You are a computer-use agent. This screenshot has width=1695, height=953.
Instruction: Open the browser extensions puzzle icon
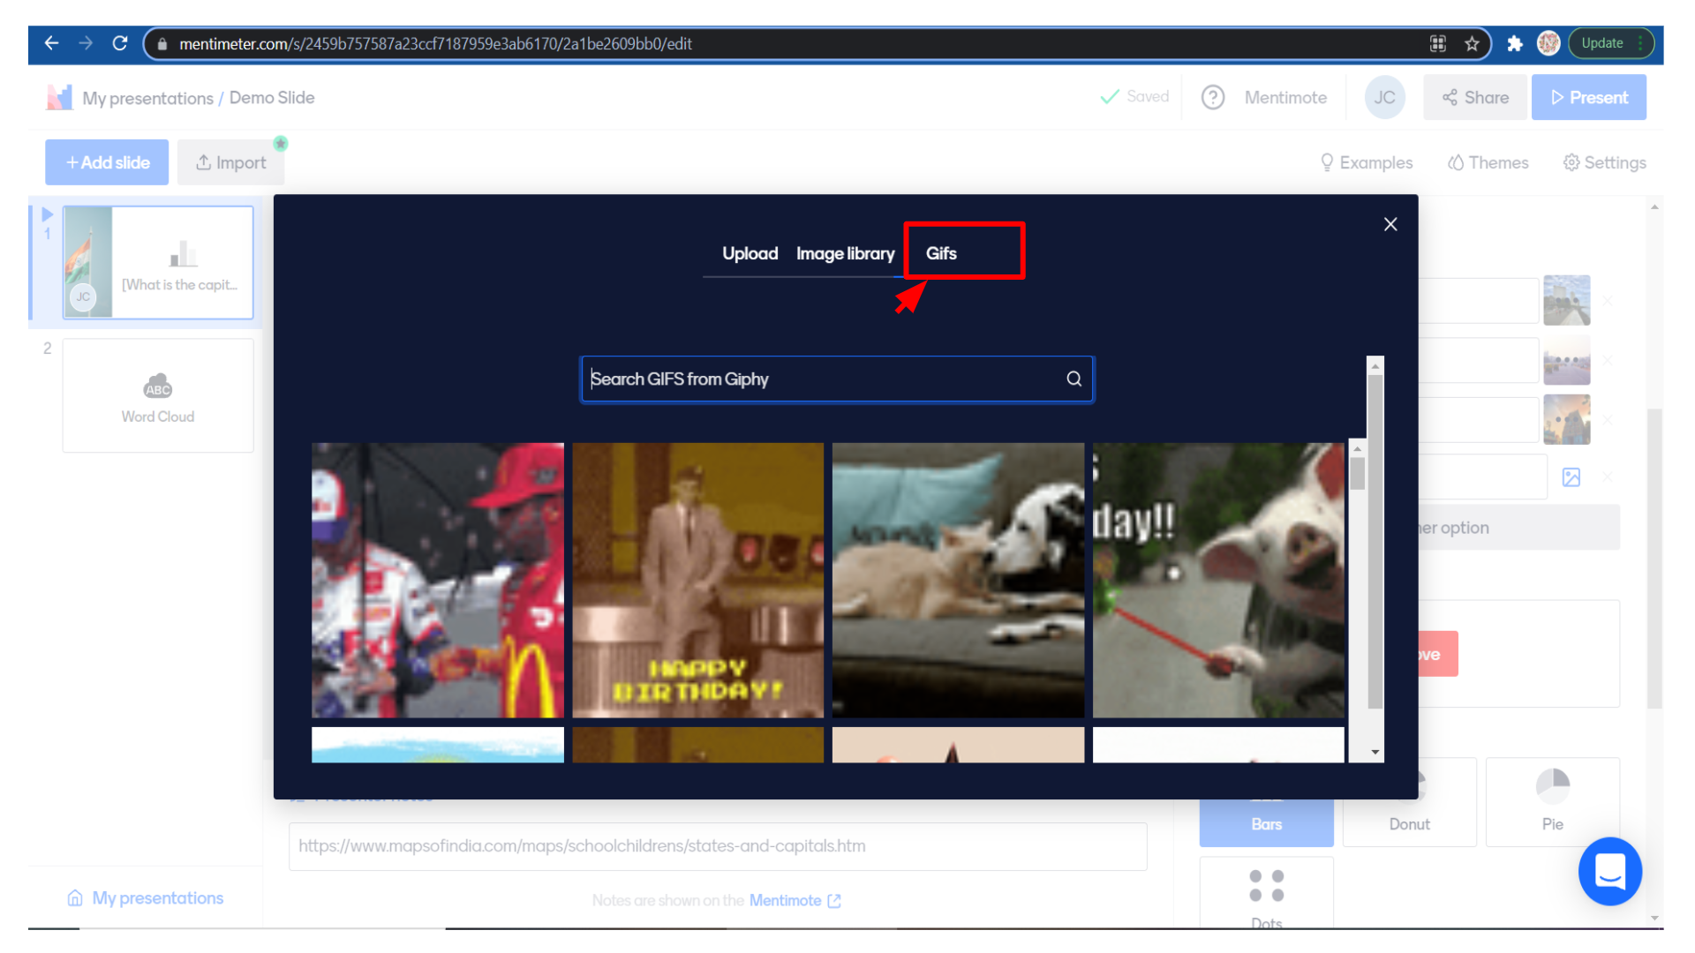[1515, 43]
